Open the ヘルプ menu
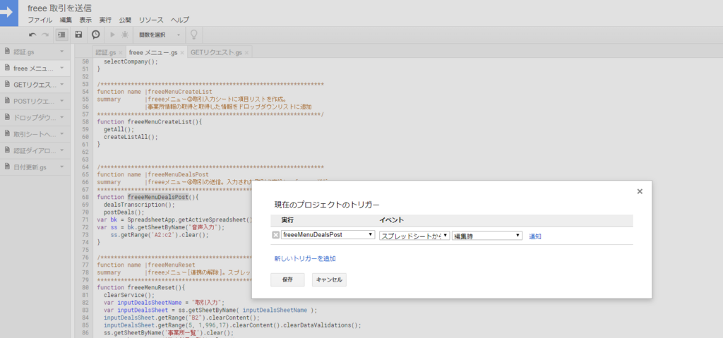Viewport: 723px width, 338px height. click(180, 20)
